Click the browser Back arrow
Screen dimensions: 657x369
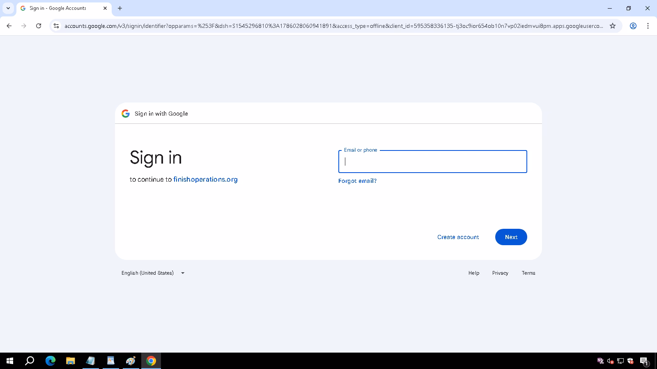point(9,26)
